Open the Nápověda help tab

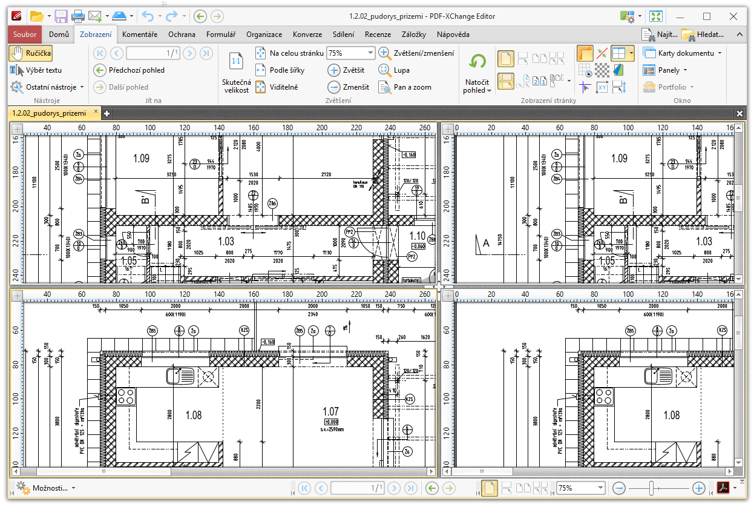453,35
